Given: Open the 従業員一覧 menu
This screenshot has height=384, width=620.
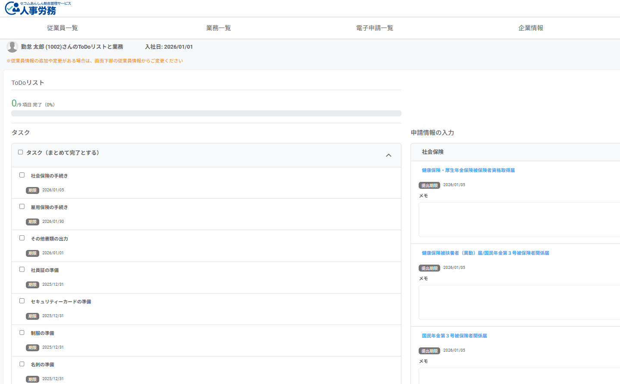Looking at the screenshot, I should pyautogui.click(x=63, y=28).
